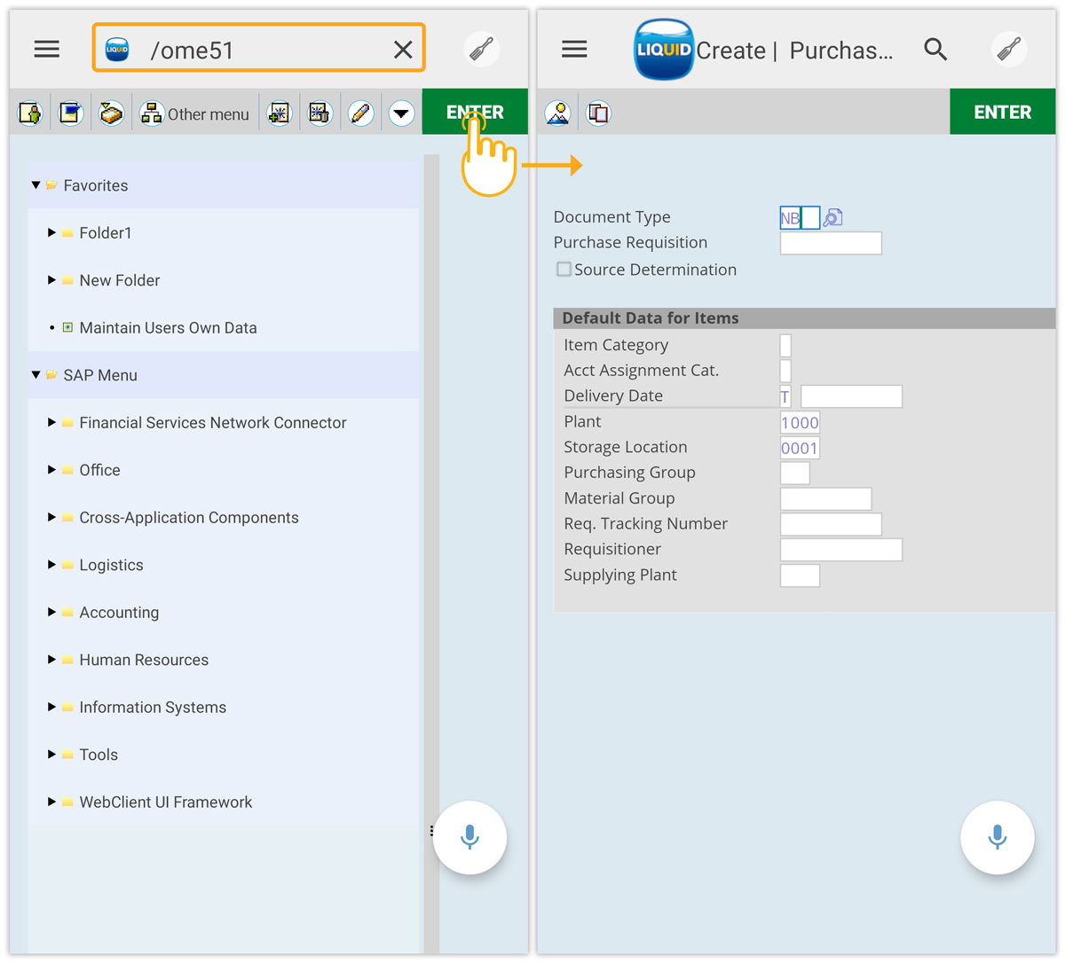Open Maintain Users Own Data favorite
Screen dimensions: 1065x963
(168, 327)
